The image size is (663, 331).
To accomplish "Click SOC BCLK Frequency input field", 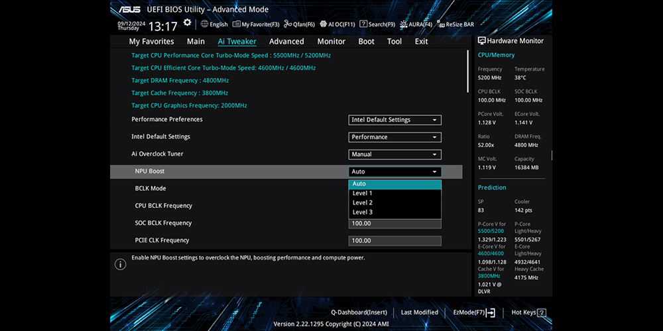I will 395,223.
